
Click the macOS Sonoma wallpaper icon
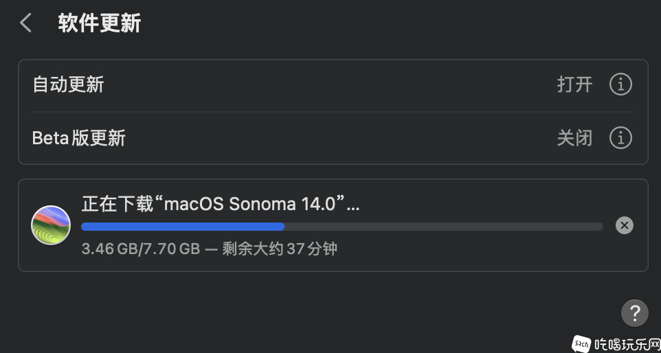pyautogui.click(x=51, y=225)
